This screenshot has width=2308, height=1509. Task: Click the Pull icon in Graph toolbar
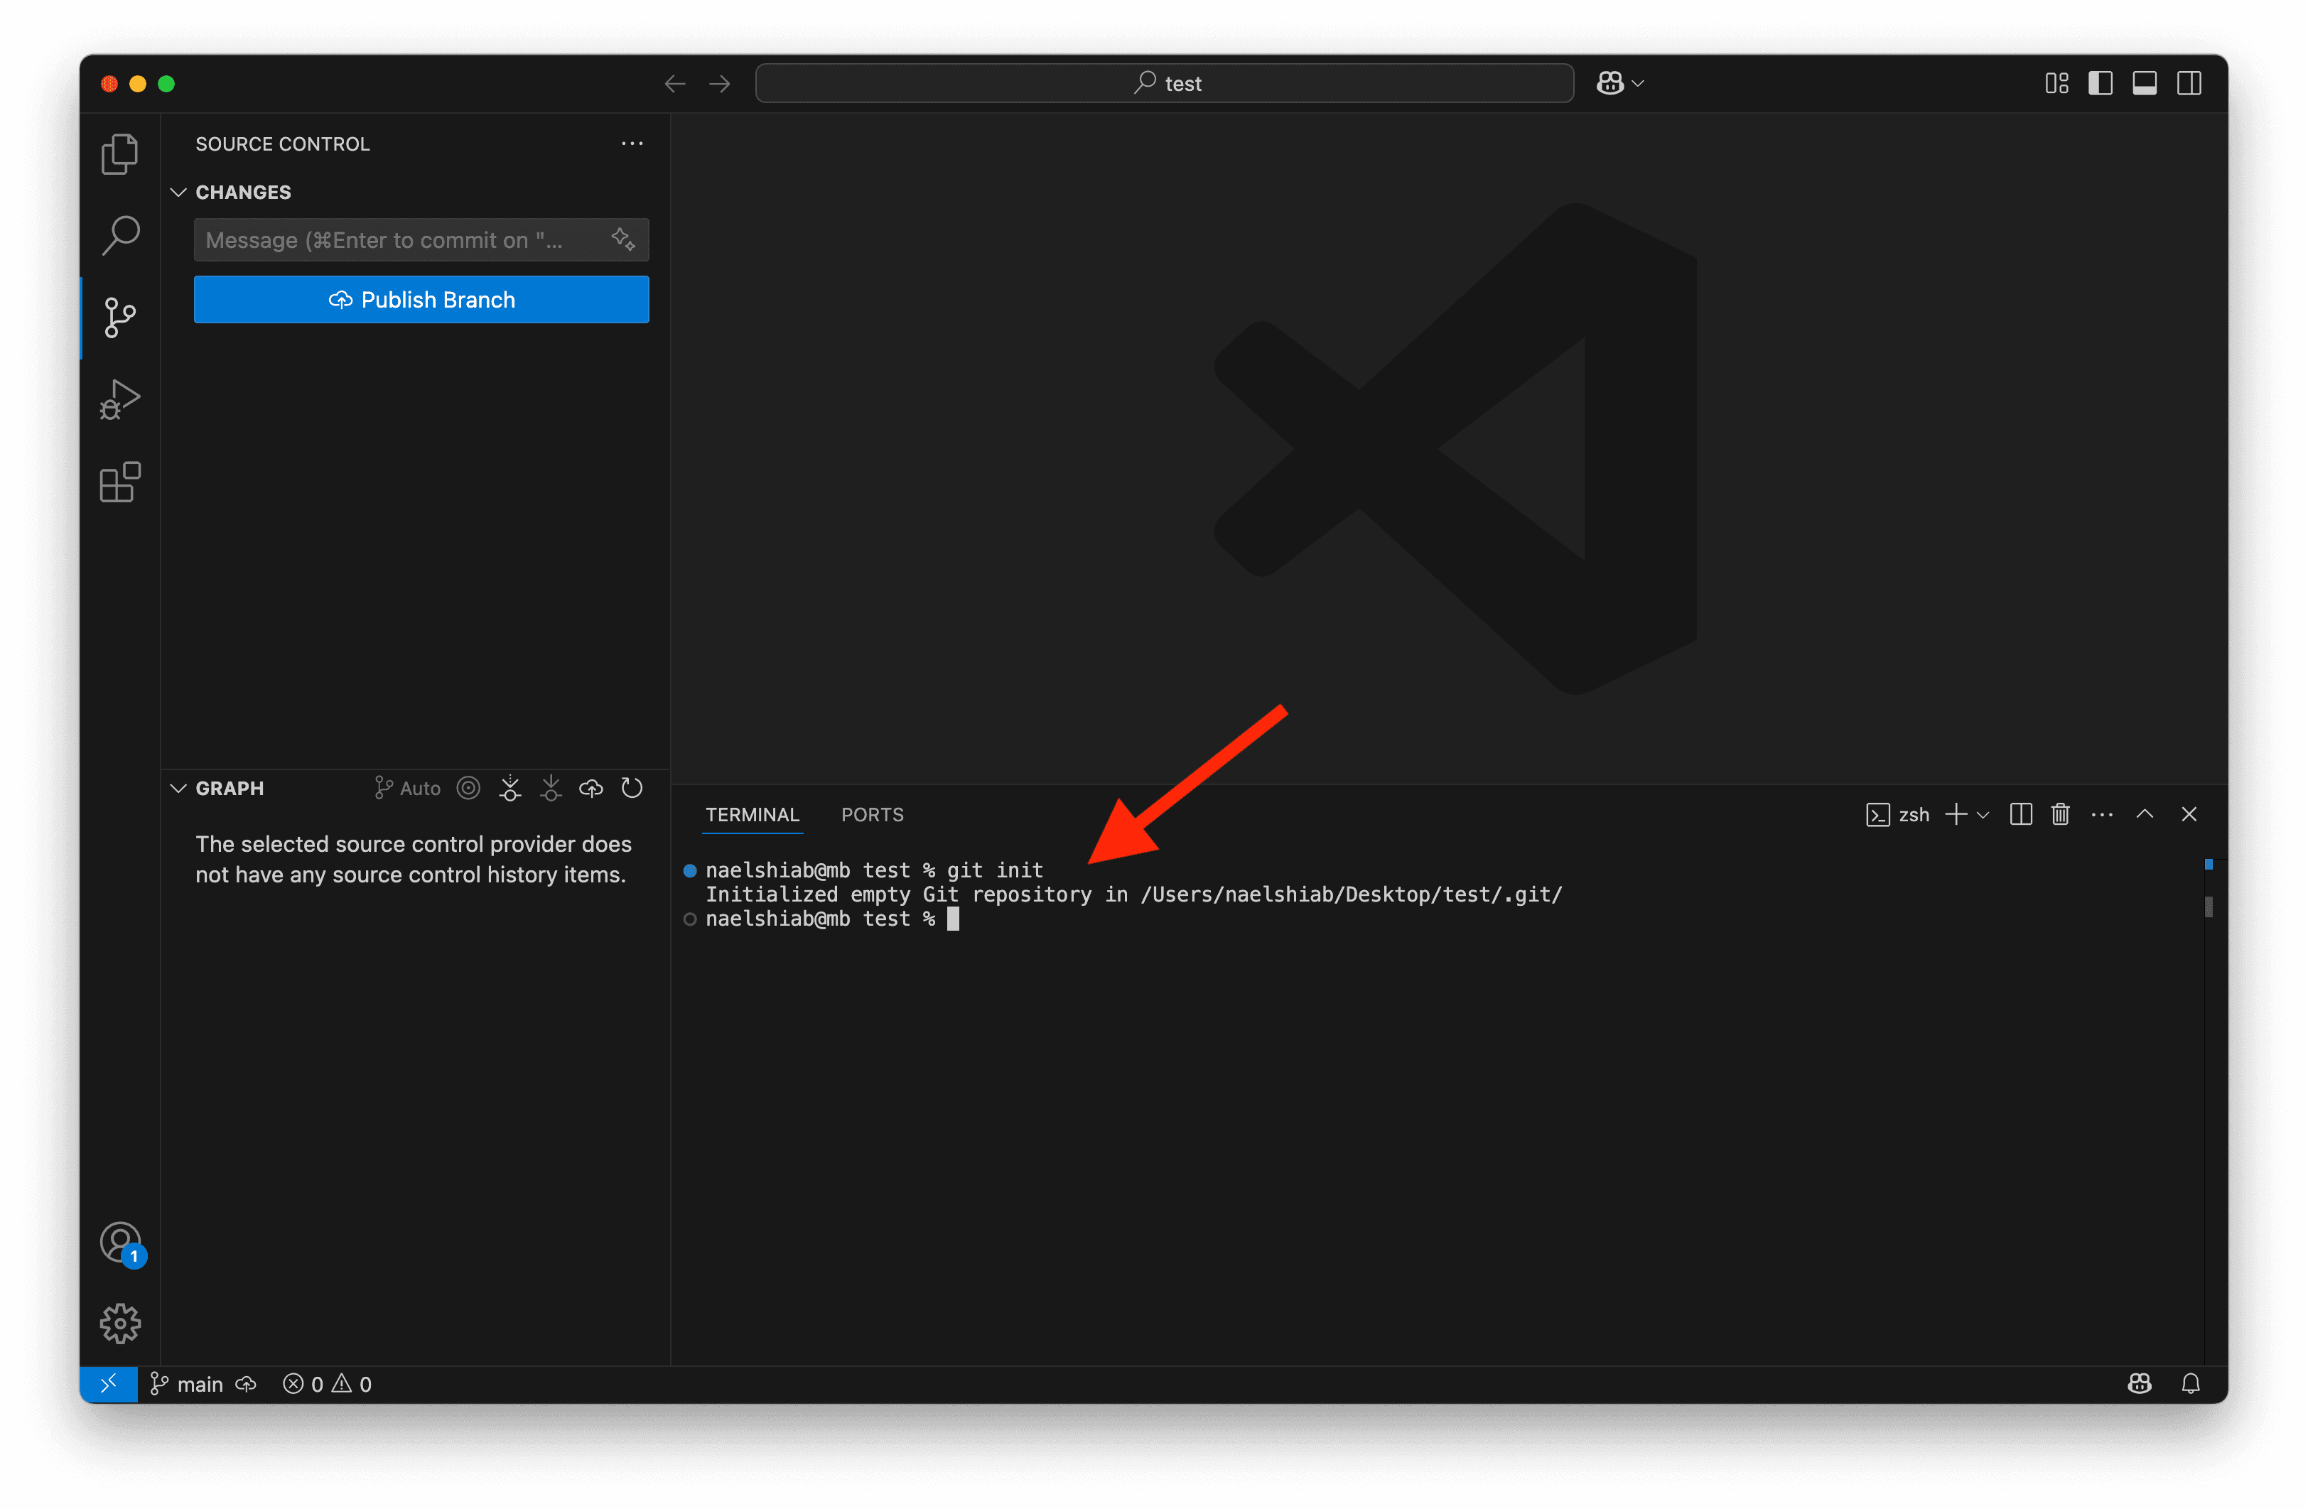(551, 789)
